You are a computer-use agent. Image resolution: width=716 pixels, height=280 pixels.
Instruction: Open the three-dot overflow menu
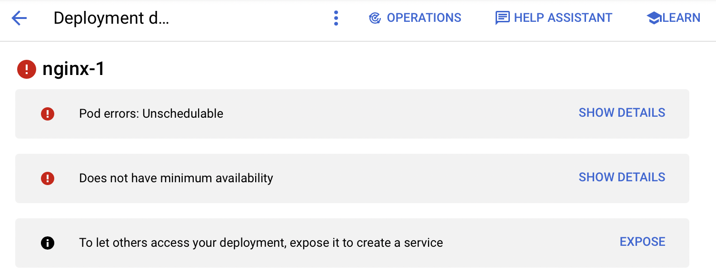point(336,18)
